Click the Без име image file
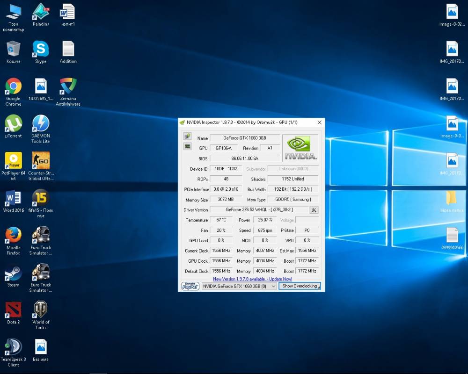This screenshot has height=374, width=468. click(41, 351)
